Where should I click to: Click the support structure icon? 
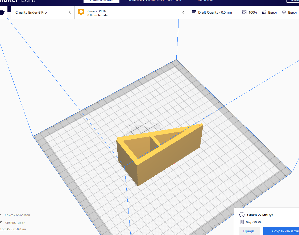[264, 12]
